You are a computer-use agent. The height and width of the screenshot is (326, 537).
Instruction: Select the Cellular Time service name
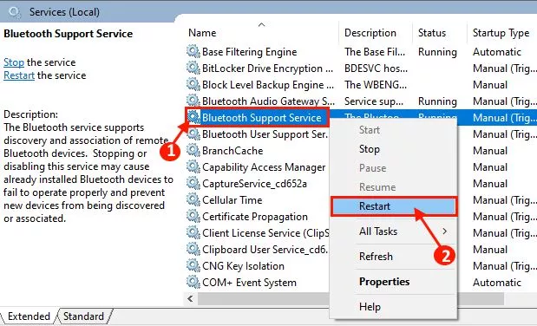click(x=232, y=200)
